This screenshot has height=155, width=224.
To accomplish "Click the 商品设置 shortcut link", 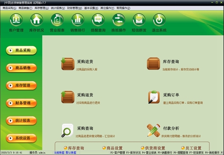I will pos(115,148).
